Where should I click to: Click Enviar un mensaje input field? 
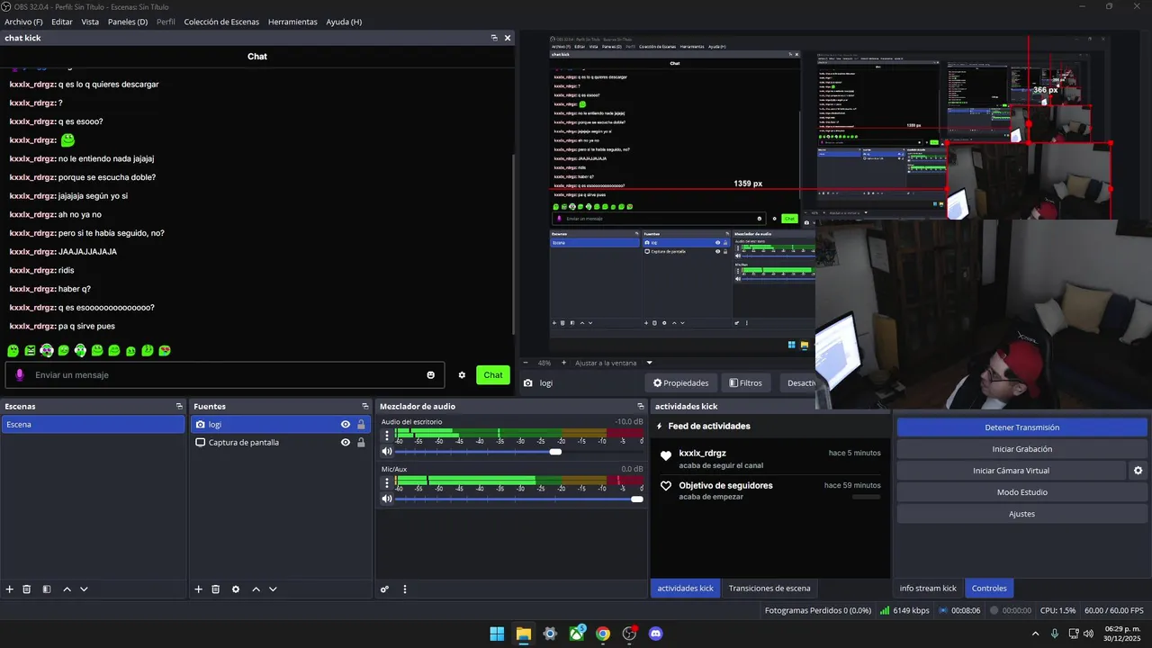click(225, 375)
